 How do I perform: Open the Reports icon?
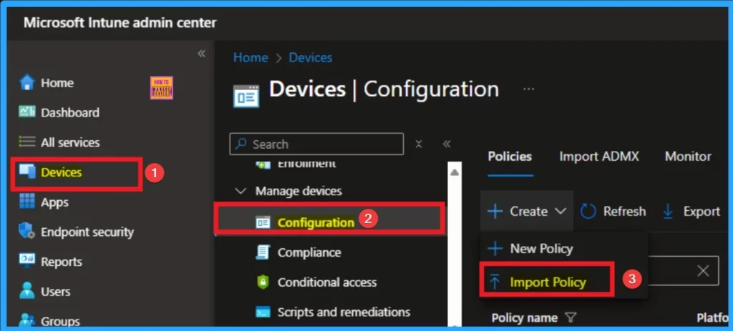(27, 261)
